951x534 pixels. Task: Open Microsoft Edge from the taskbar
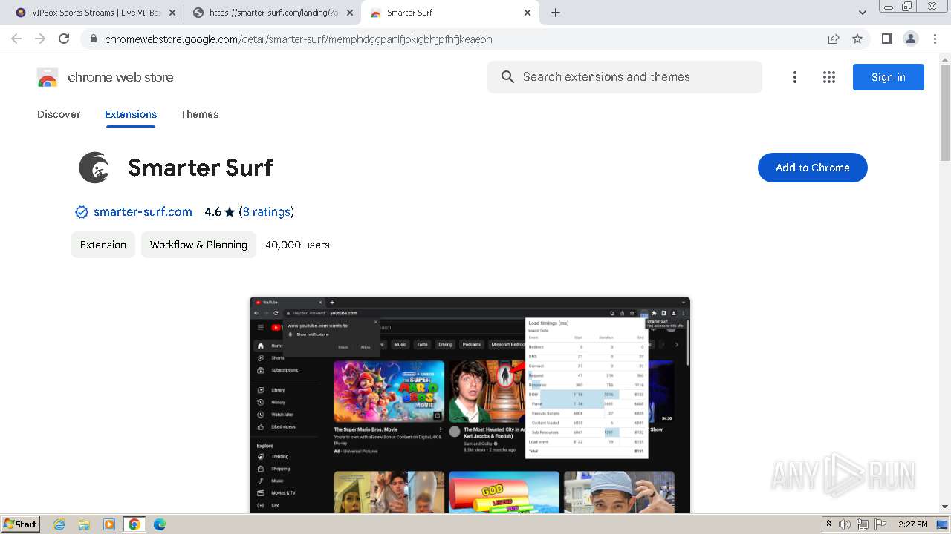point(160,524)
